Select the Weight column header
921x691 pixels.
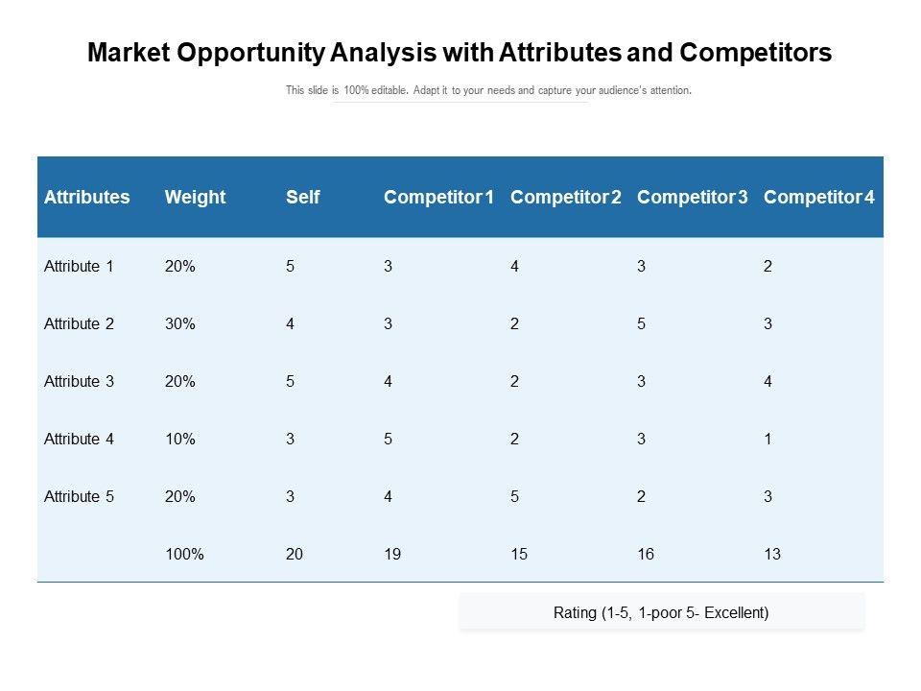(x=195, y=198)
